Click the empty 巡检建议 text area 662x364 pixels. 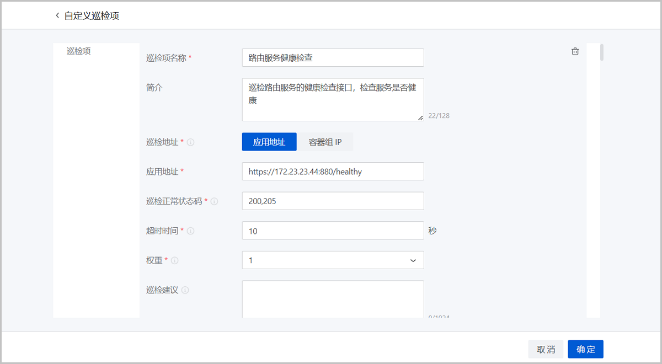point(333,299)
